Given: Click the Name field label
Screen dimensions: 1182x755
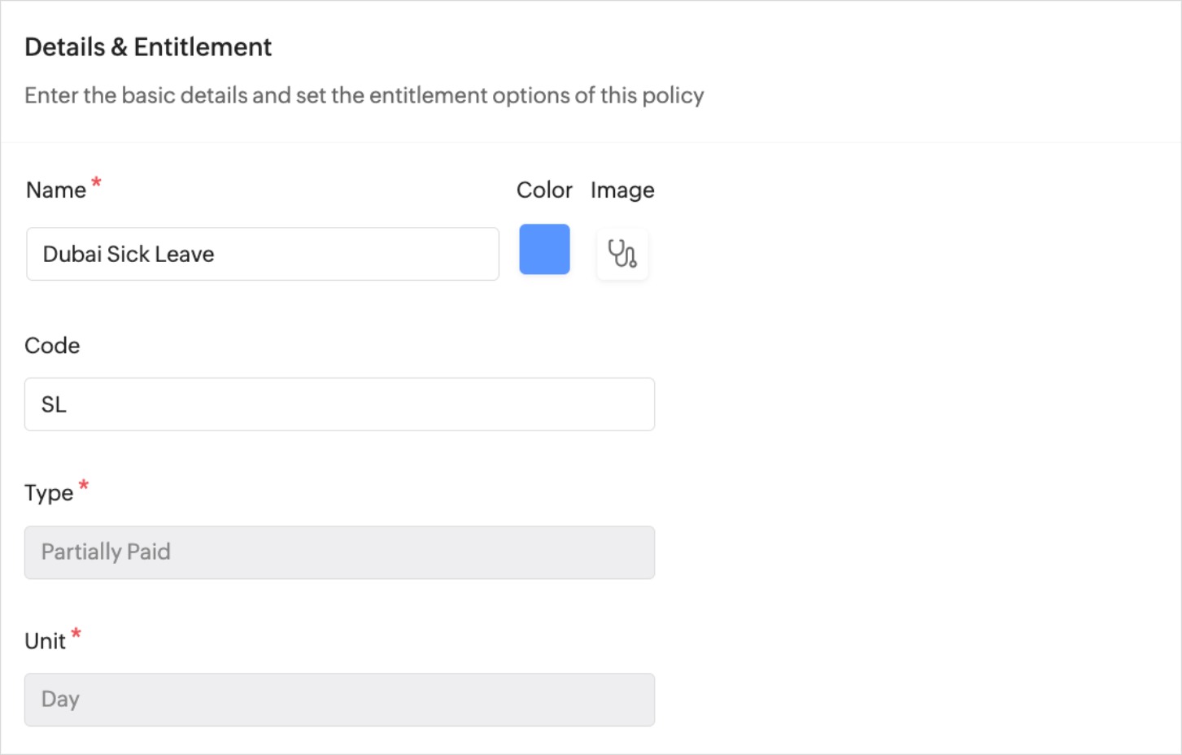Looking at the screenshot, I should click(56, 190).
